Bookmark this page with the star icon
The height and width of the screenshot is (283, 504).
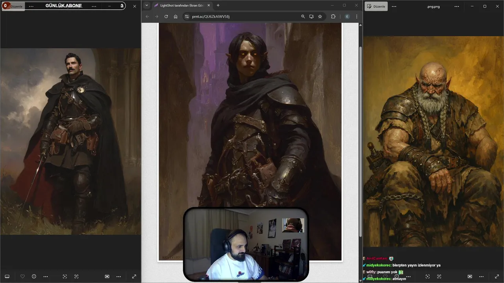[x=320, y=17]
